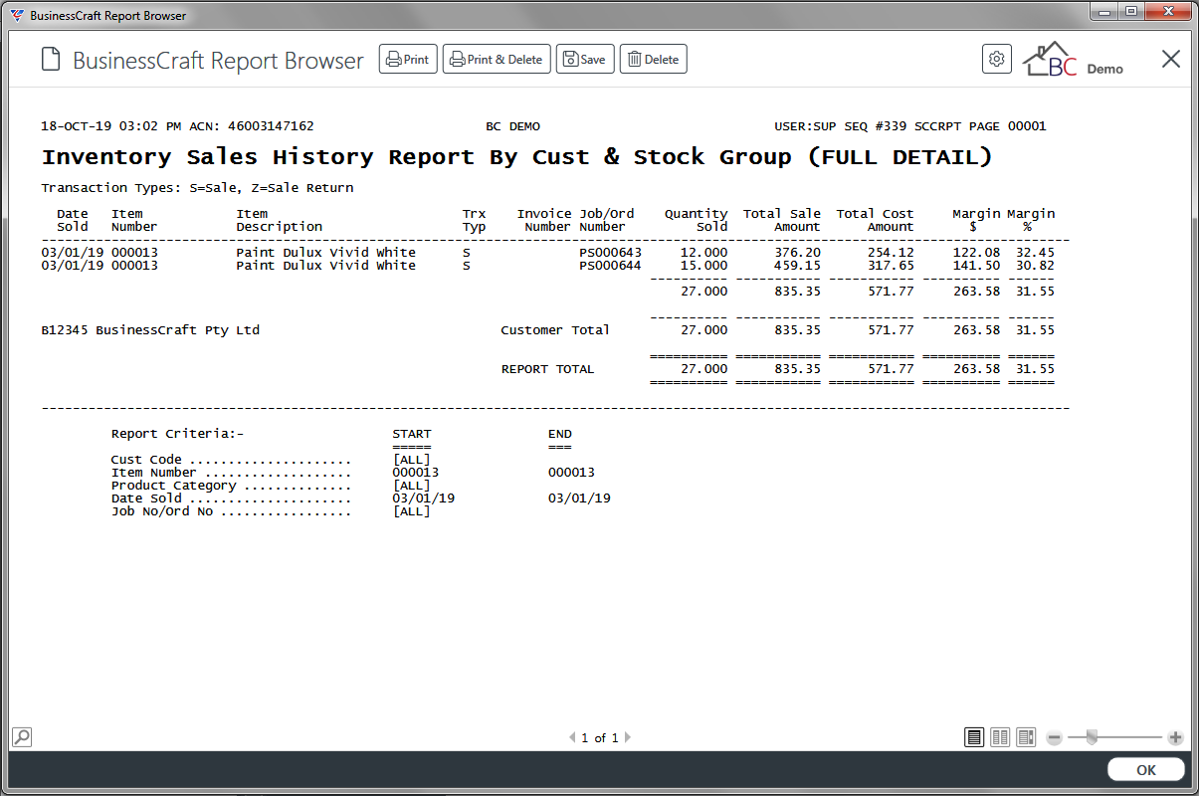Click the report title heading

516,157
